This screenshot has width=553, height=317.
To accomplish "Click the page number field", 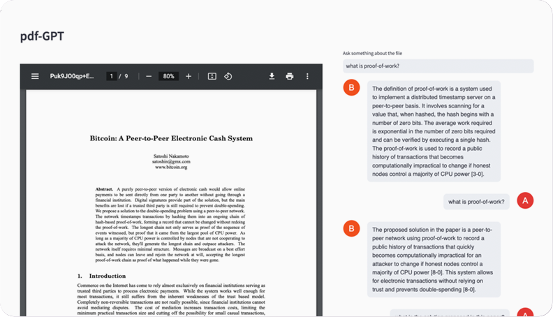I will (111, 76).
